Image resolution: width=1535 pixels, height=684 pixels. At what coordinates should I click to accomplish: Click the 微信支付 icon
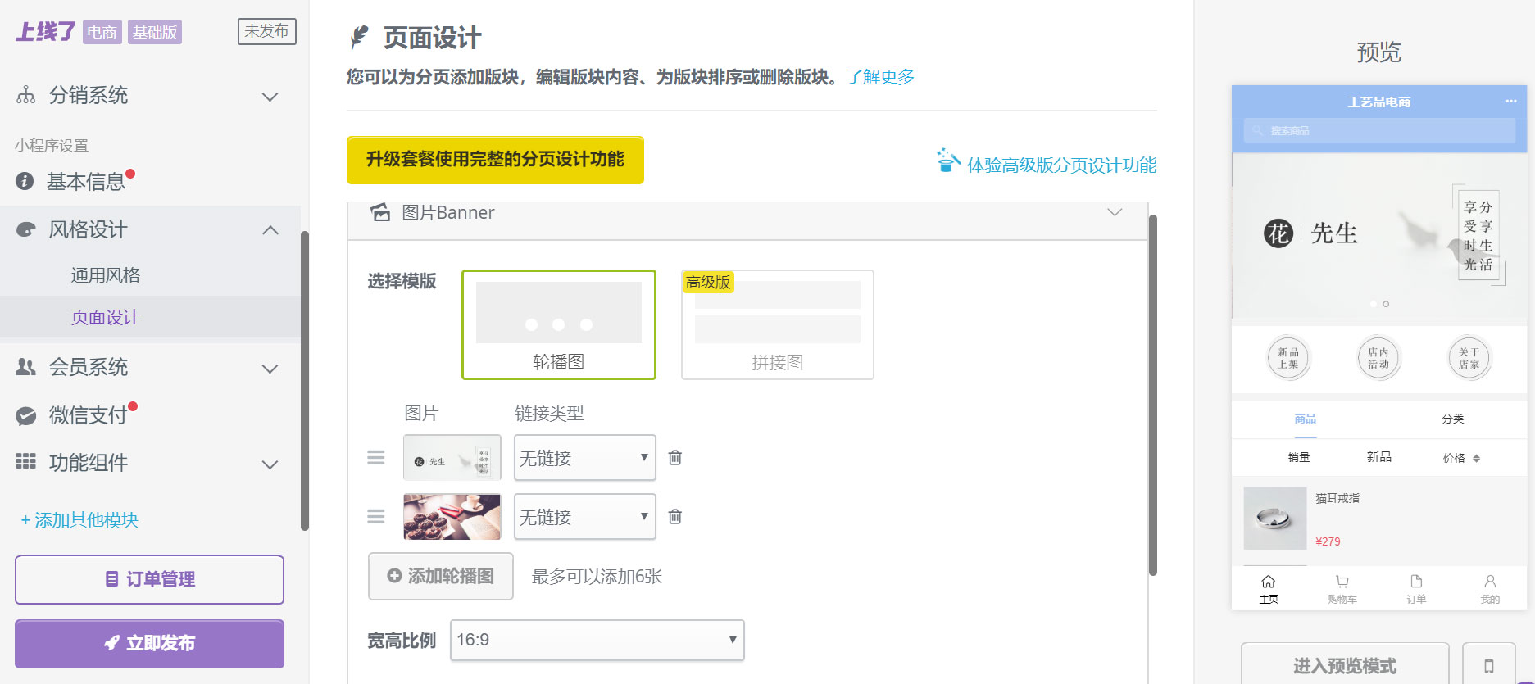pos(26,415)
